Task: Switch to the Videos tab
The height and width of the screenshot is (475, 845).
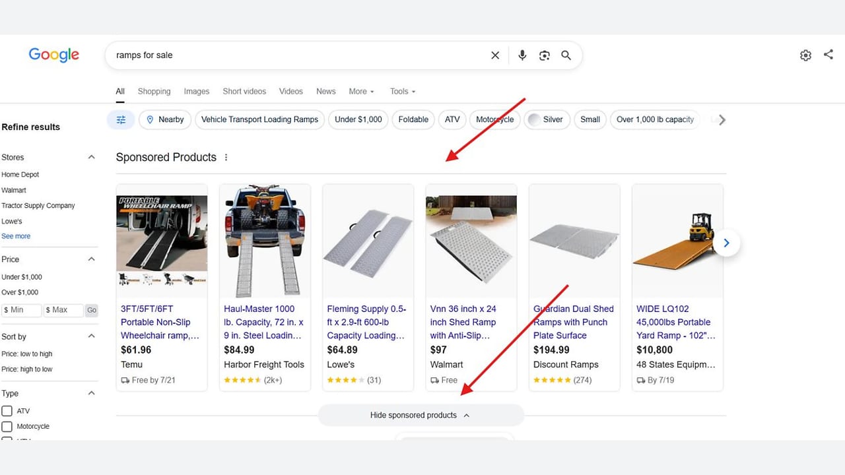Action: click(x=291, y=92)
